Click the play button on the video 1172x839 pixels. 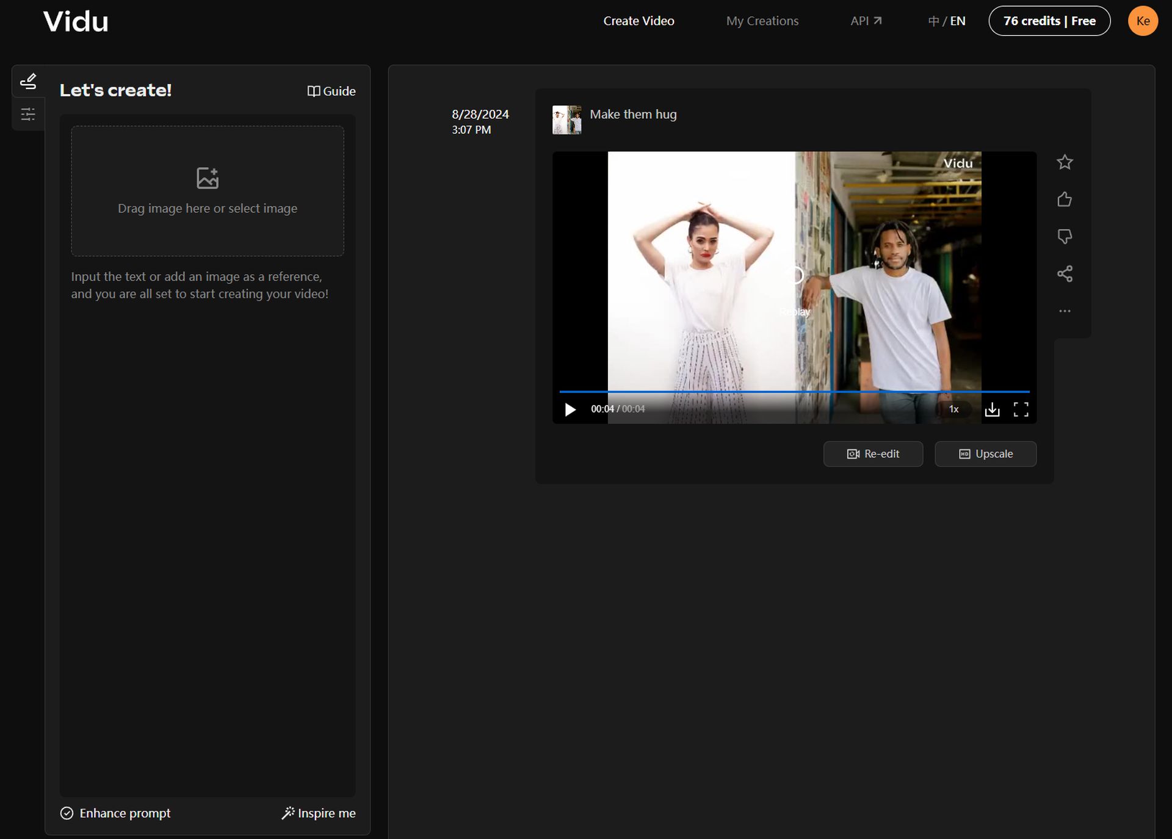571,409
